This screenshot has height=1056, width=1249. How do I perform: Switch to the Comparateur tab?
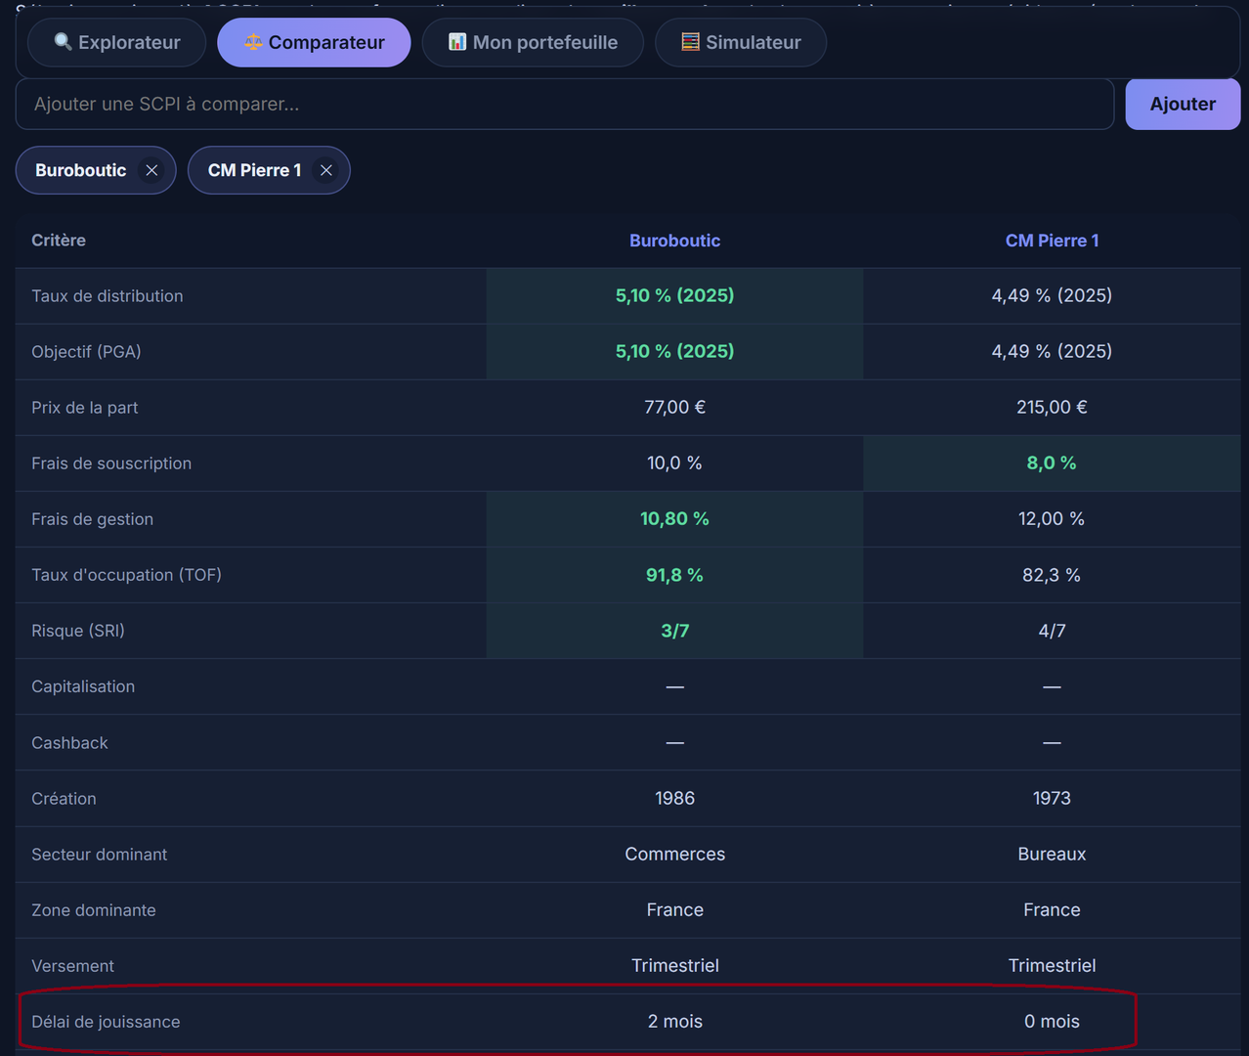(x=314, y=42)
